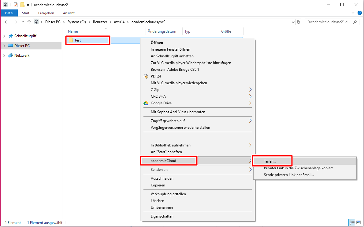Image resolution: width=364 pixels, height=227 pixels.
Task: Click the properties checkmark icon in title bar
Action: [x=16, y=5]
